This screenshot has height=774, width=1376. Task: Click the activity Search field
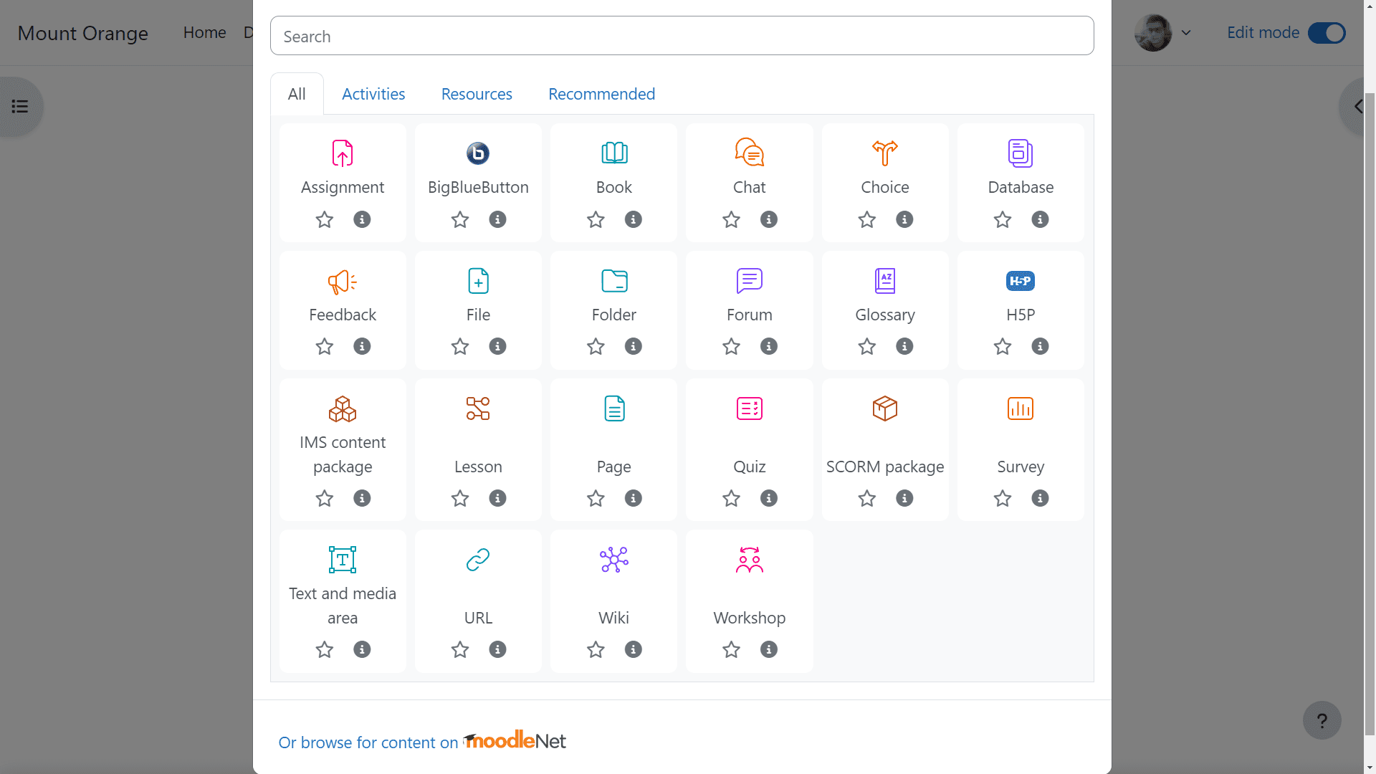coord(682,36)
